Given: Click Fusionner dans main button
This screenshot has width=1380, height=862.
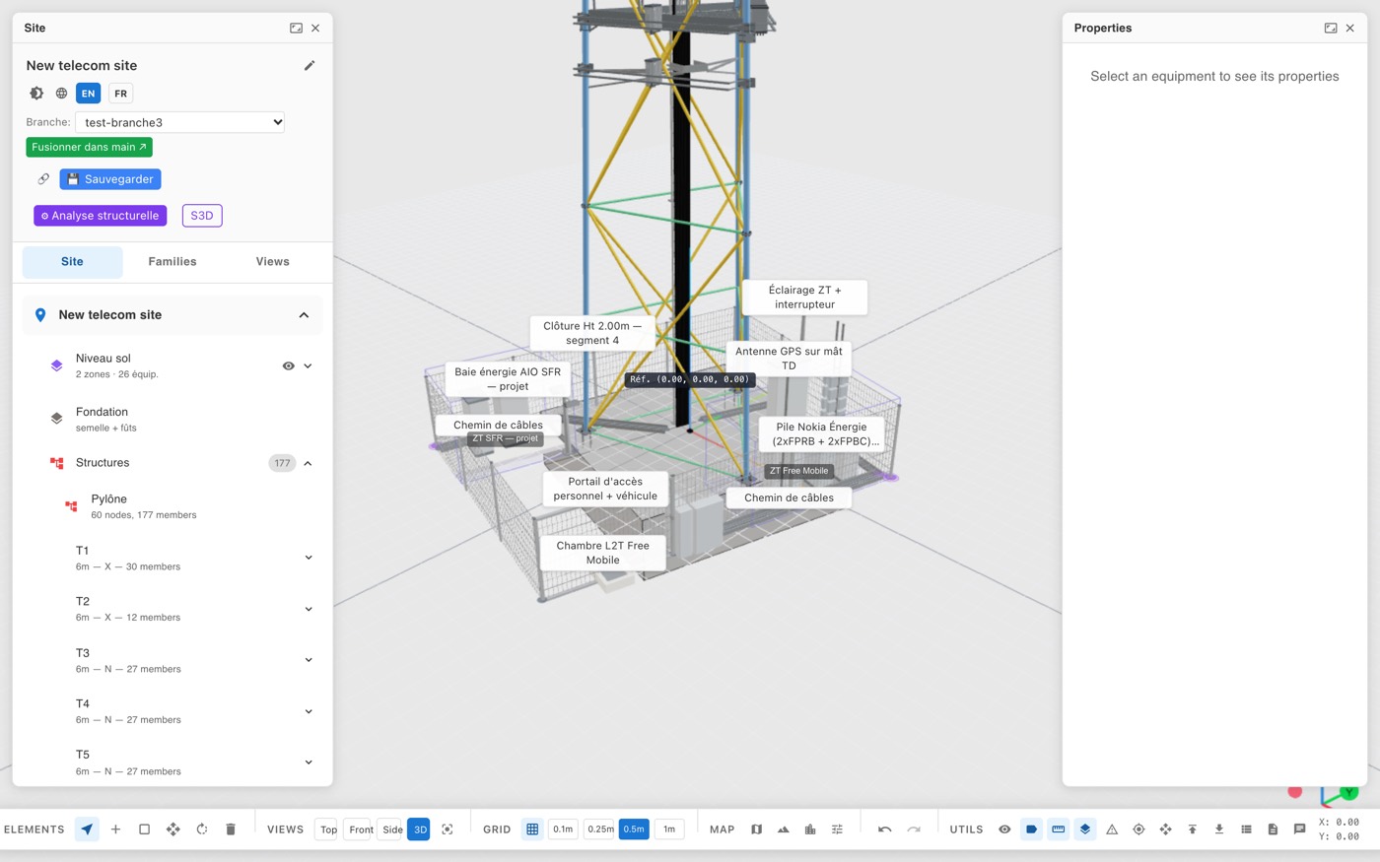Looking at the screenshot, I should point(89,147).
